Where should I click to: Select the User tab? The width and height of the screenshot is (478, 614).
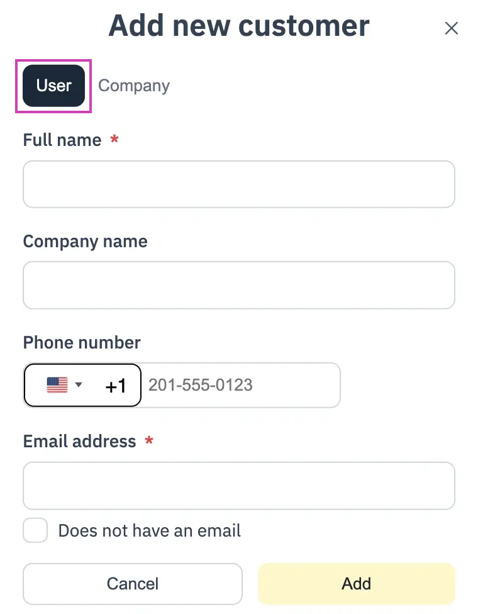click(x=53, y=86)
